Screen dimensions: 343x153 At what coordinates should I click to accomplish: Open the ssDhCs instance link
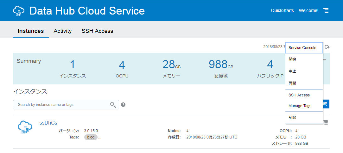[48, 123]
